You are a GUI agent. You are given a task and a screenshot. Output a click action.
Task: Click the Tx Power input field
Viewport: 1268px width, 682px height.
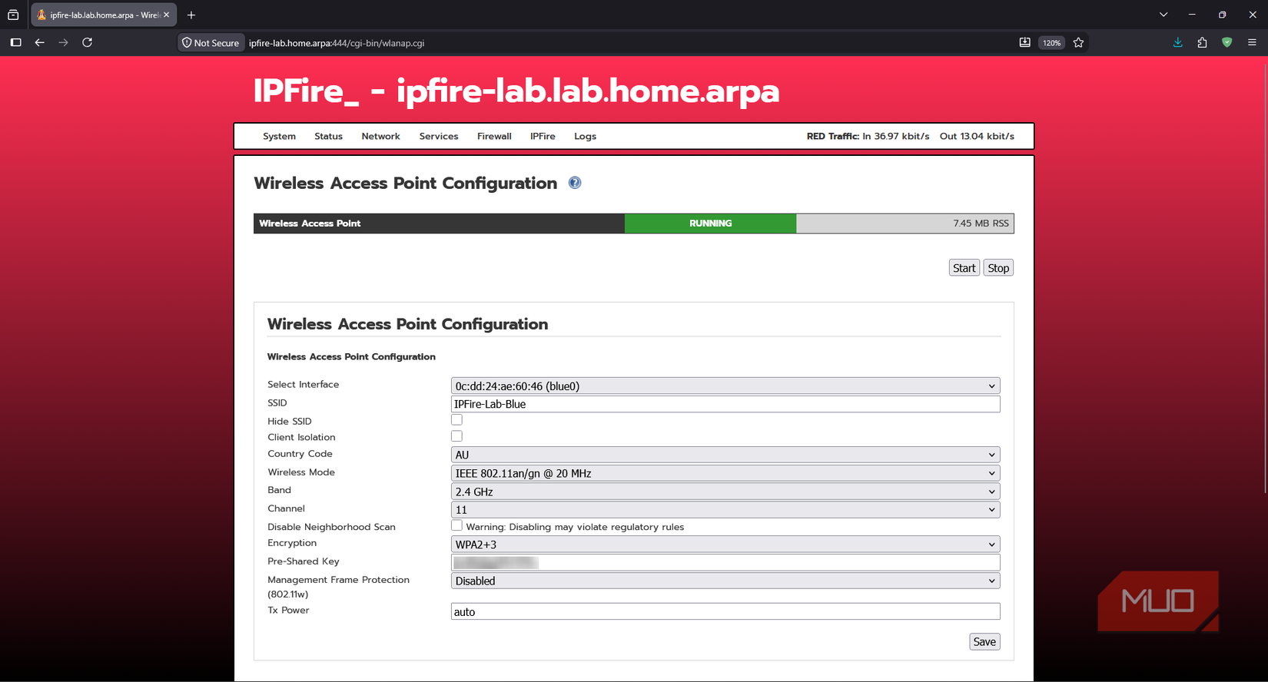pos(725,612)
